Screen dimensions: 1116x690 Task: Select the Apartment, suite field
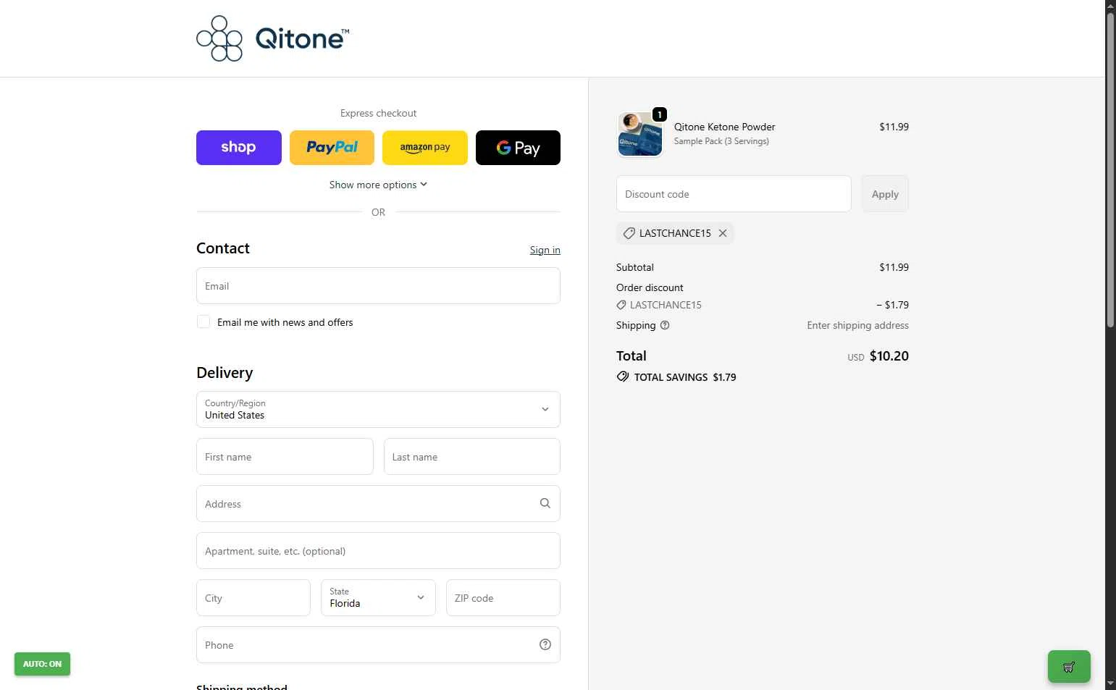tap(378, 551)
